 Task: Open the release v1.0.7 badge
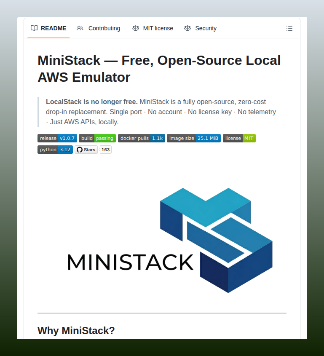(x=57, y=138)
